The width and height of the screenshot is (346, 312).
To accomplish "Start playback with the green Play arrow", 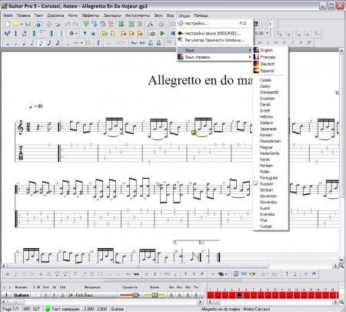I will [162, 33].
